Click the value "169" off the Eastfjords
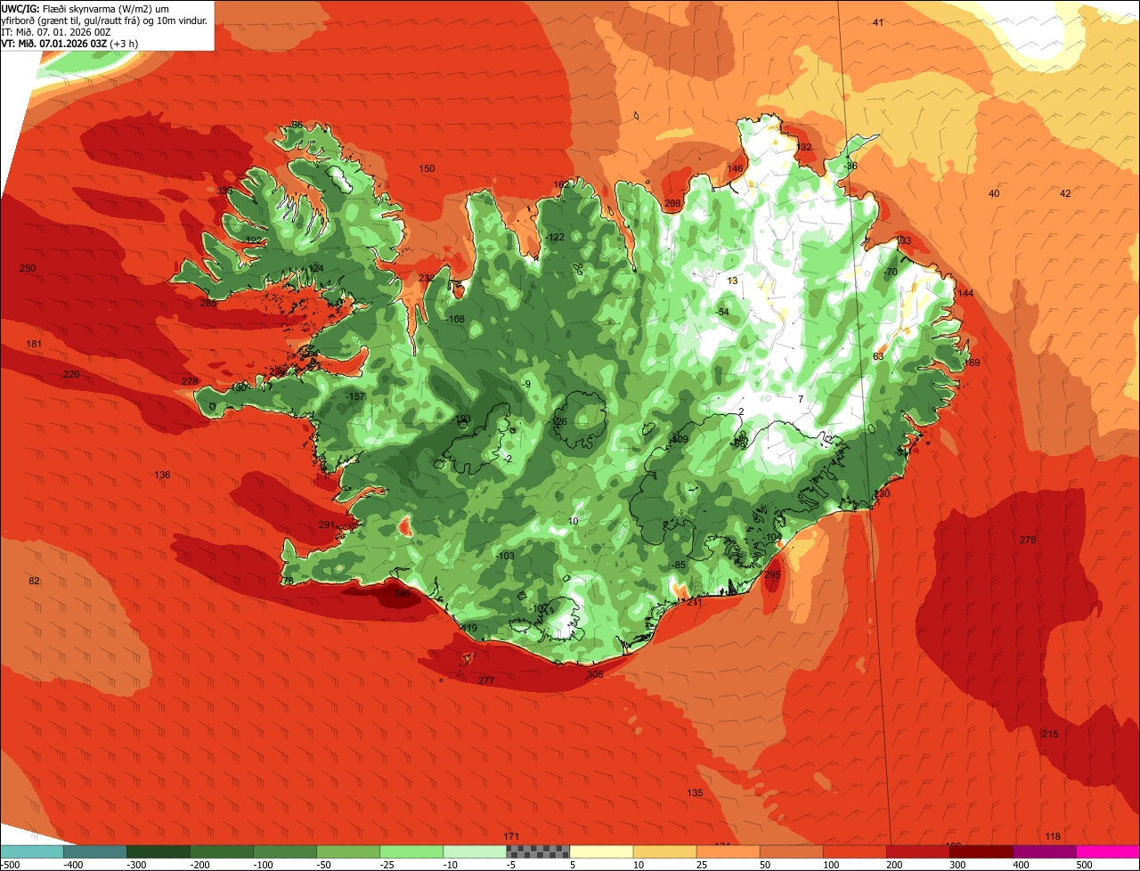The height and width of the screenshot is (871, 1140). tap(972, 362)
